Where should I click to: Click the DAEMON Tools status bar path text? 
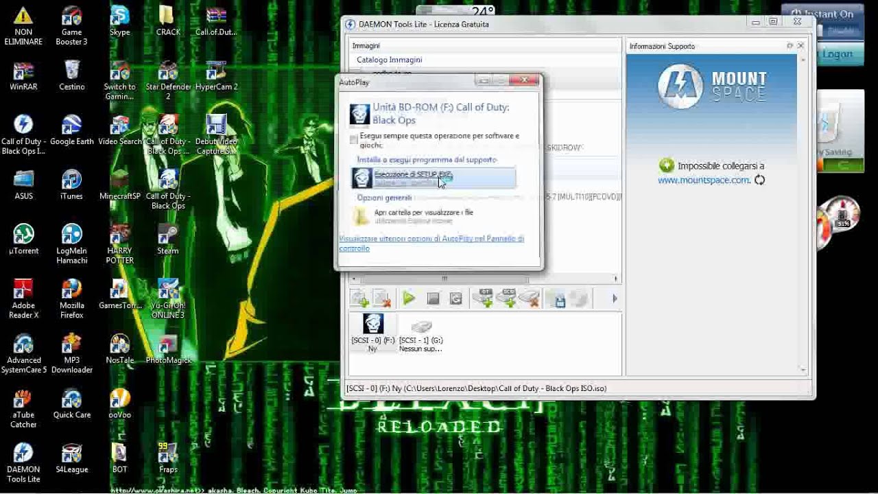476,388
